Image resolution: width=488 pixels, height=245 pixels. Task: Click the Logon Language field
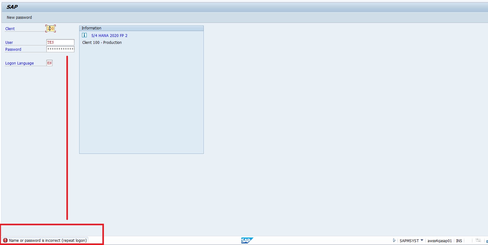49,63
